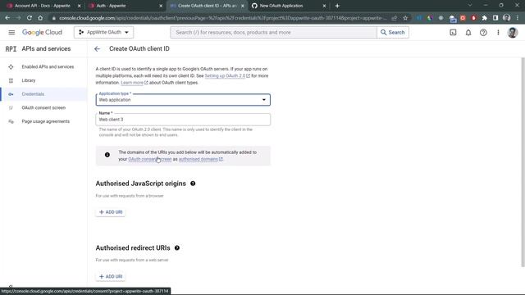Open the browser extensions puzzle icon
The width and height of the screenshot is (525, 295).
(x=485, y=18)
